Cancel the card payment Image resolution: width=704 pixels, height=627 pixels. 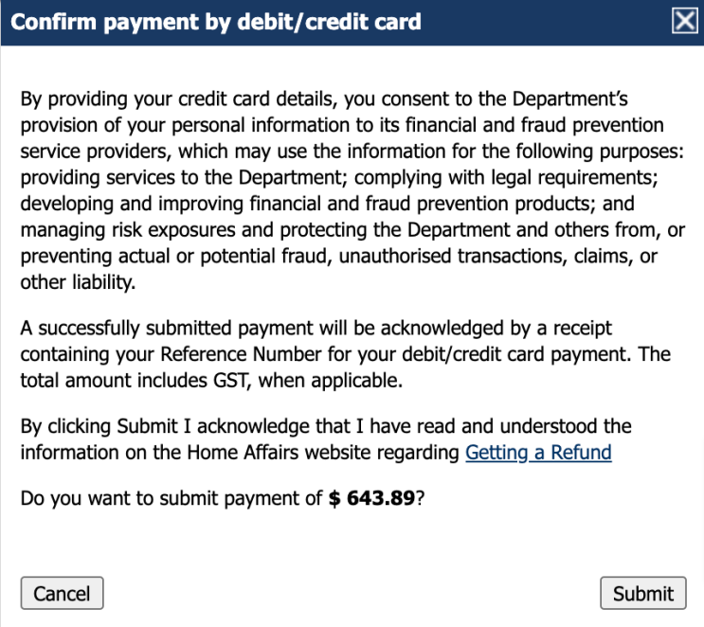click(x=62, y=593)
